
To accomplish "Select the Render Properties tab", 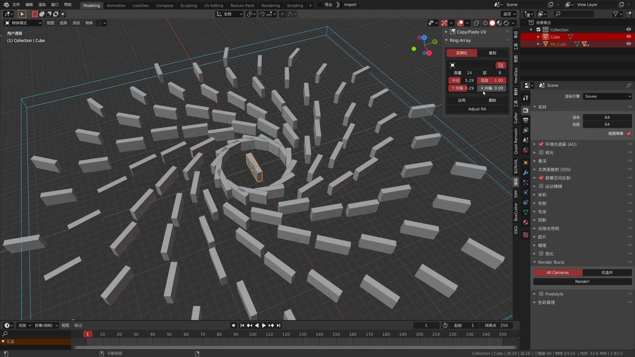I will pyautogui.click(x=526, y=110).
